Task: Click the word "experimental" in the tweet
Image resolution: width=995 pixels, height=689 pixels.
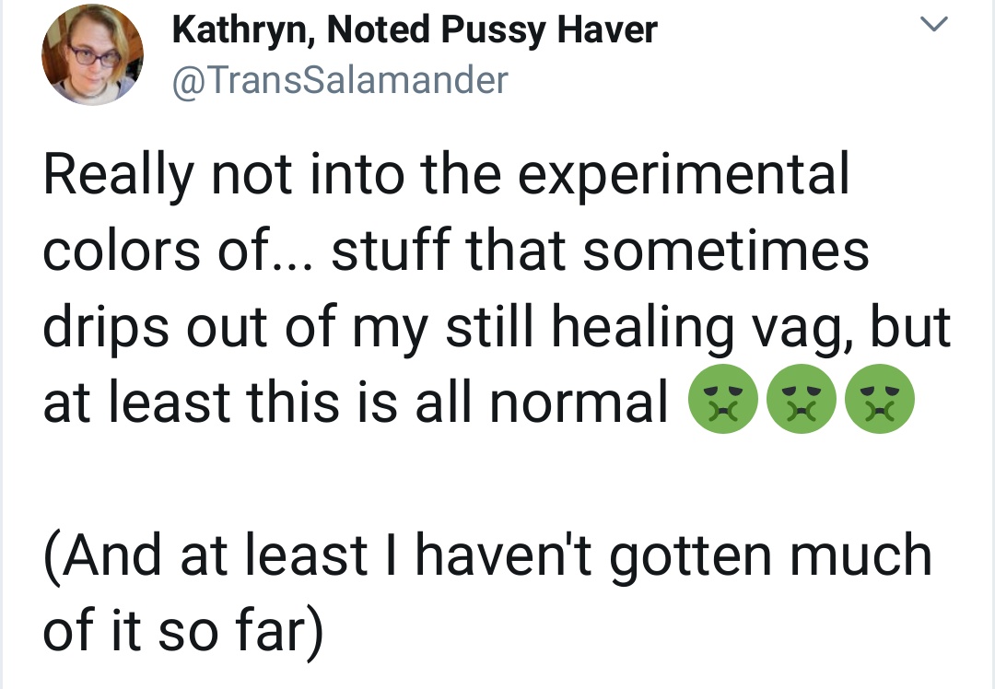Action: click(x=684, y=177)
